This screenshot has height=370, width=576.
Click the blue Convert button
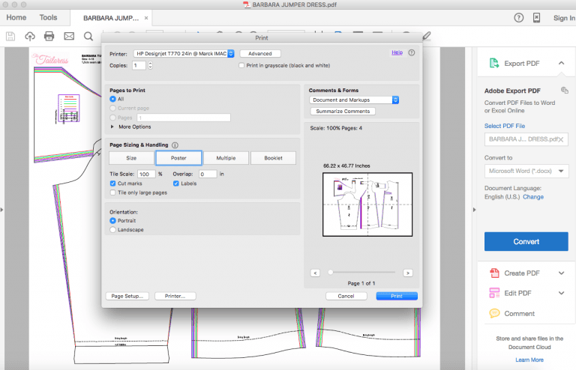point(526,241)
